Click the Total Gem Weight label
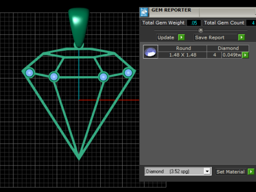Image resolution: width=256 pixels, height=192 pixels. [164, 23]
